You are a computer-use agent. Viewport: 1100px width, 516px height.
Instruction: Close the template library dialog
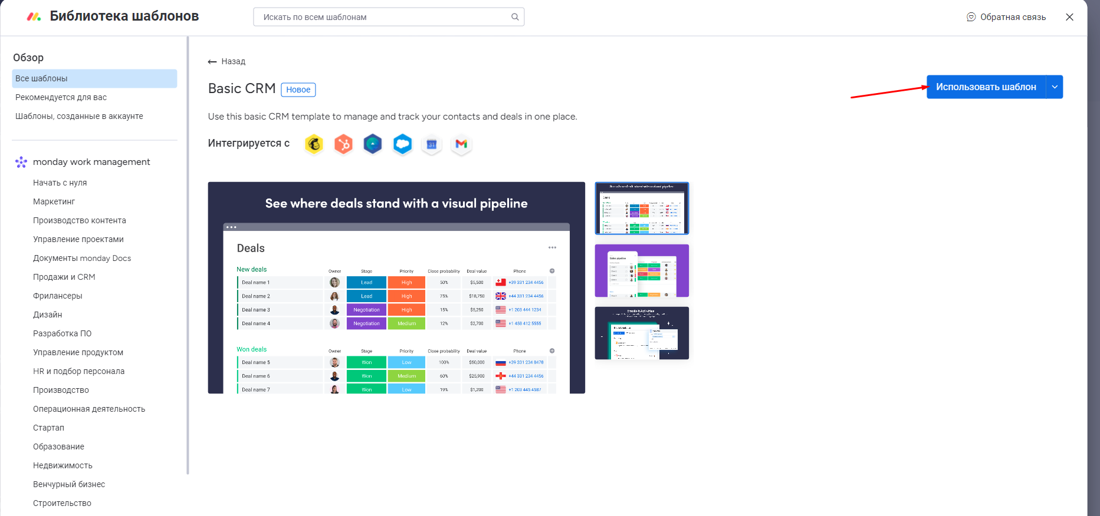tap(1069, 17)
